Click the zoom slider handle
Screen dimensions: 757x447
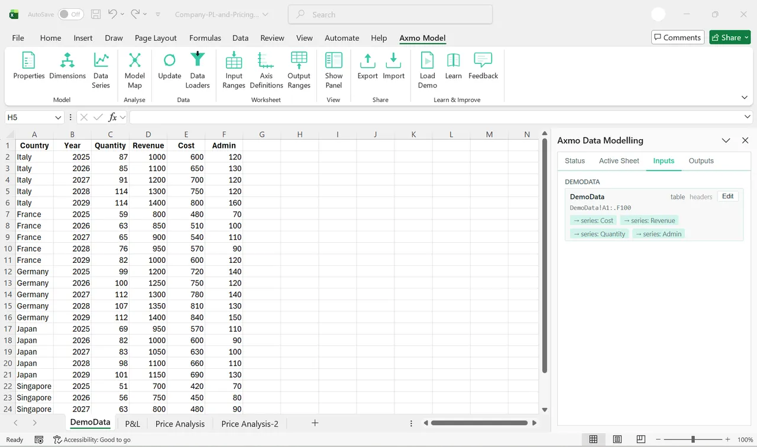pos(693,439)
